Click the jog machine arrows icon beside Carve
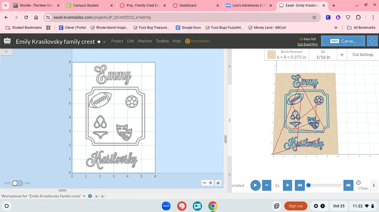Screen dimensions: 379x212 (x=372, y=41)
